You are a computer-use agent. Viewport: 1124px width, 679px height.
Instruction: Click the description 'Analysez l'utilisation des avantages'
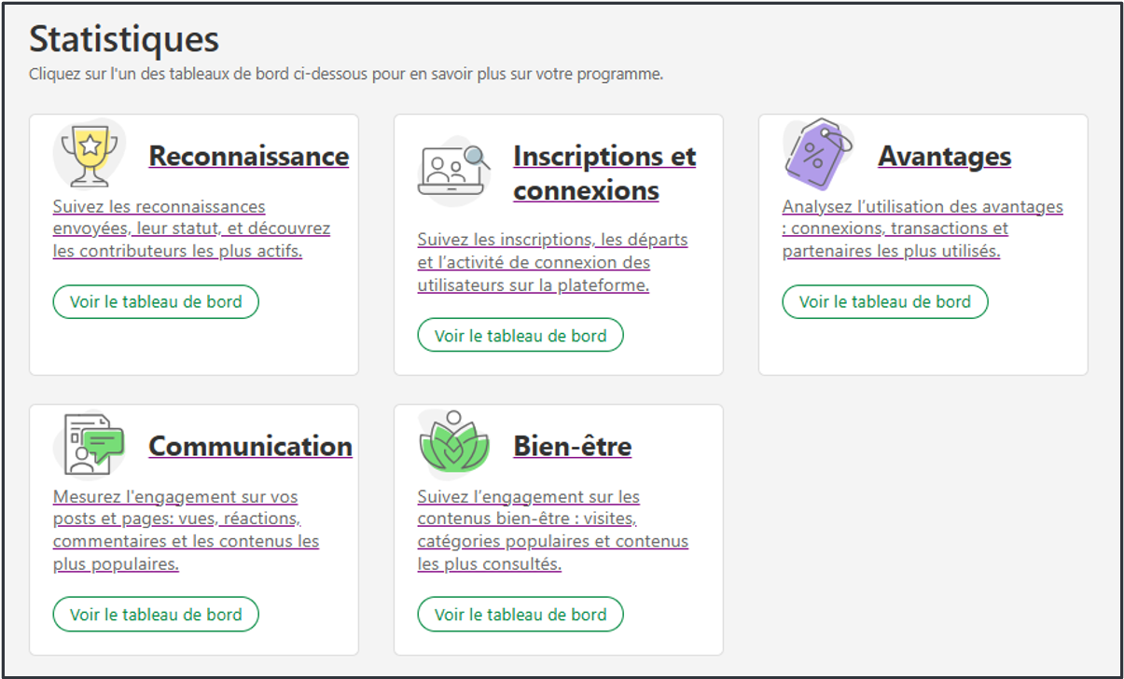point(923,229)
